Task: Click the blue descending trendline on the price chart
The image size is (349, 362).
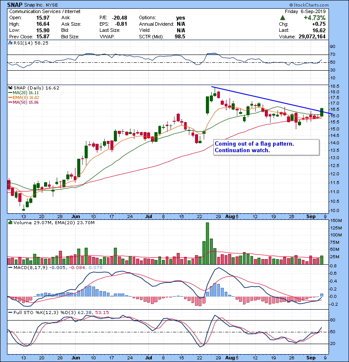Action: coord(272,100)
